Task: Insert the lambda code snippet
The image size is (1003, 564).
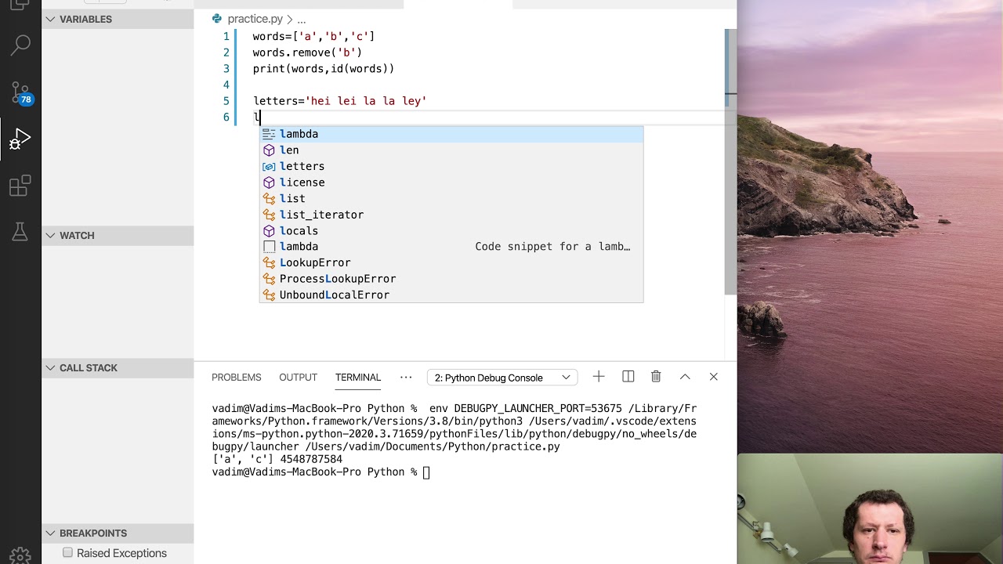Action: coord(451,247)
